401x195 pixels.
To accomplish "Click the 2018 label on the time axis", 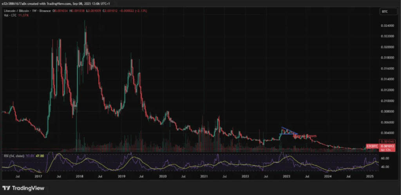I will (79, 177).
